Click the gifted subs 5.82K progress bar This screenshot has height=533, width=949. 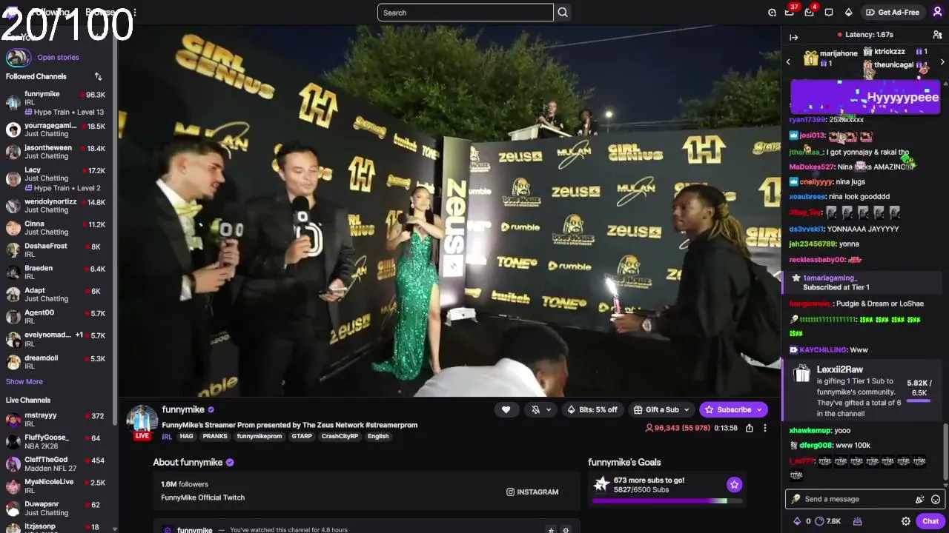click(x=919, y=401)
